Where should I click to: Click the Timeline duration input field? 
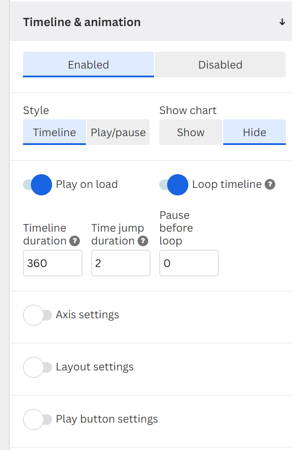click(52, 263)
